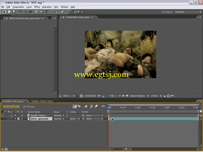
Task: Click the teal label color of army_guys.mov
Action: [x=18, y=119]
